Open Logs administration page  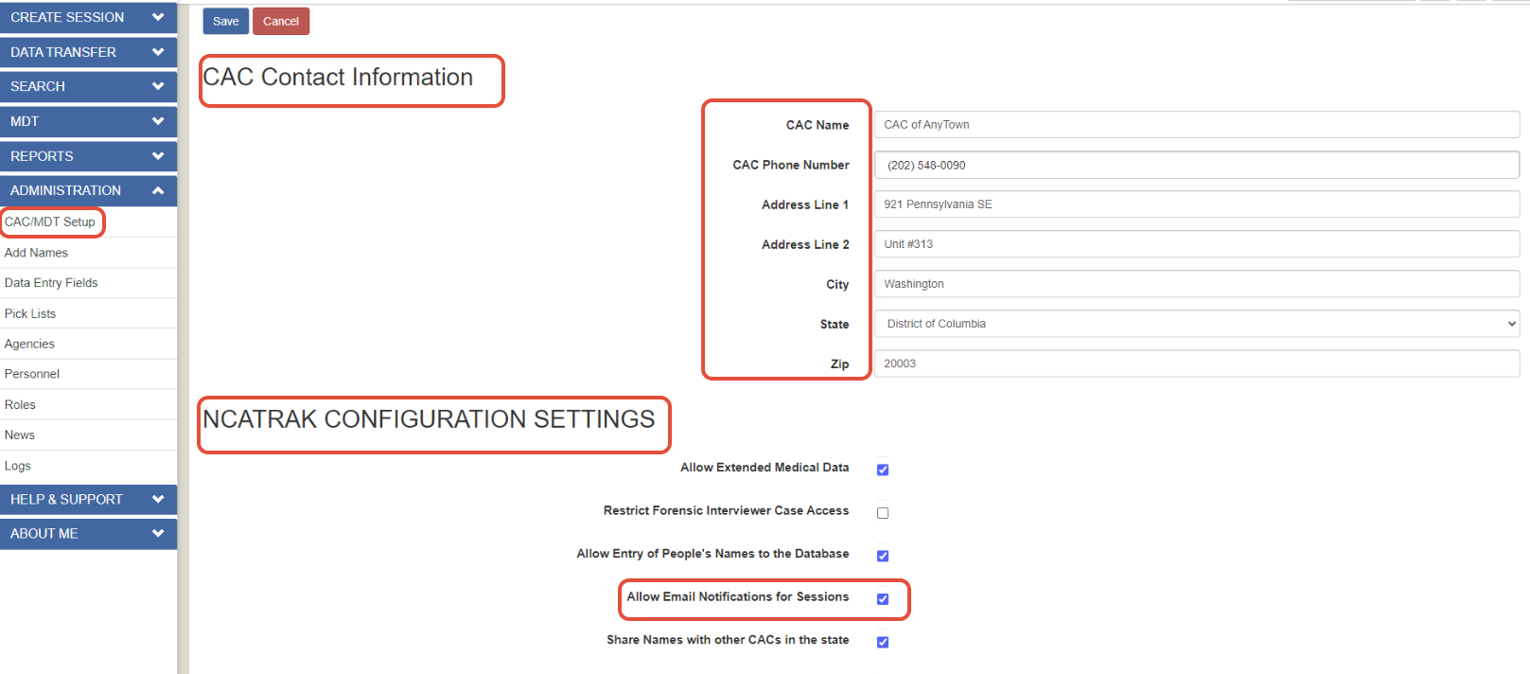(18, 466)
